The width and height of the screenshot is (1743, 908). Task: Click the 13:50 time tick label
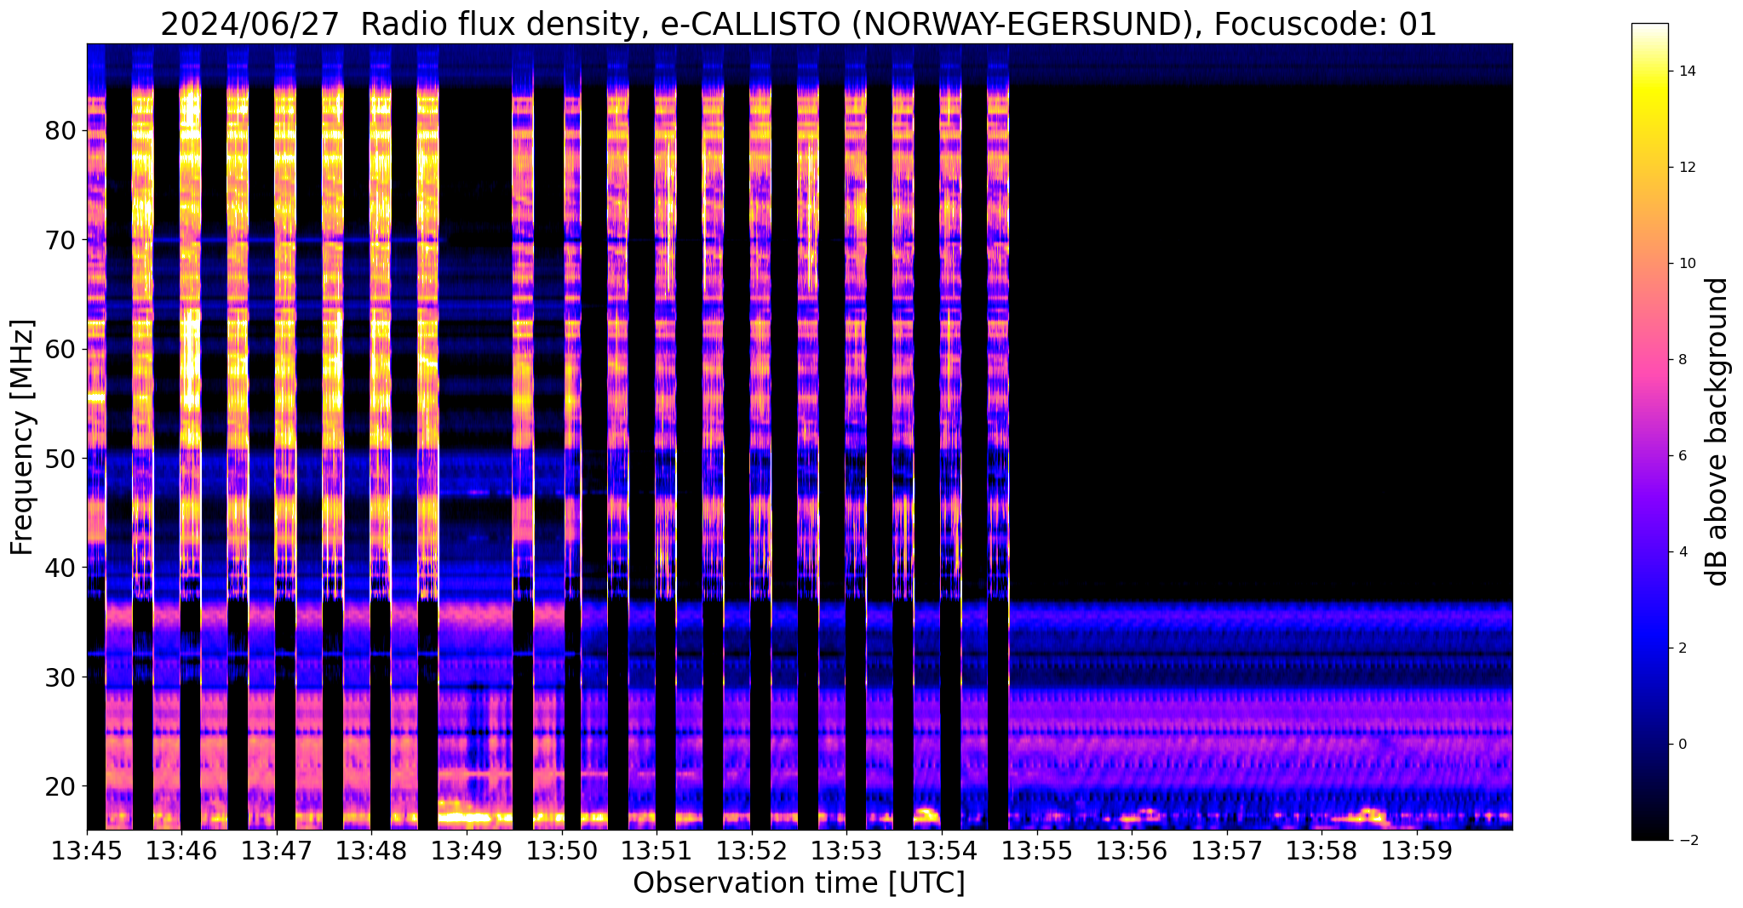pos(562,850)
